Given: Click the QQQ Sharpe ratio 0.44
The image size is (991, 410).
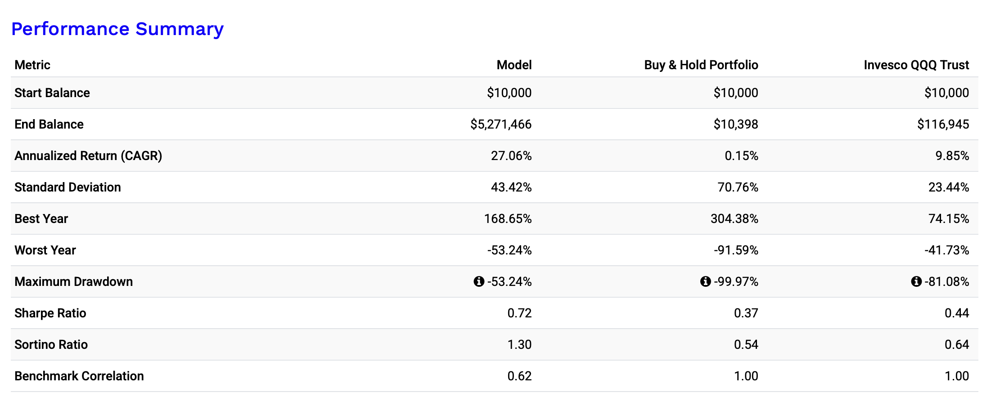Looking at the screenshot, I should 957,313.
